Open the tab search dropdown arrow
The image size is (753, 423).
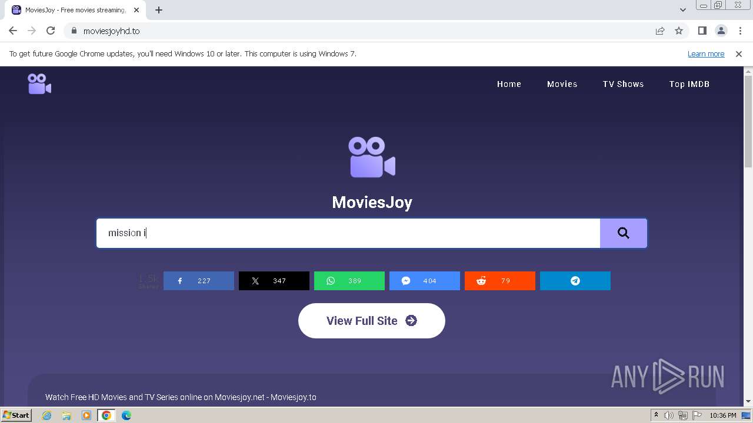(683, 10)
